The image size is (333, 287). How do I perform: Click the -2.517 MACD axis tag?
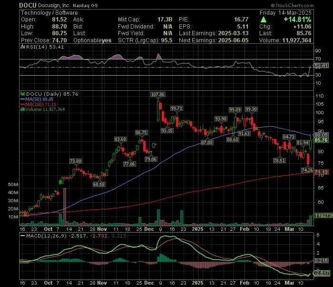322,273
